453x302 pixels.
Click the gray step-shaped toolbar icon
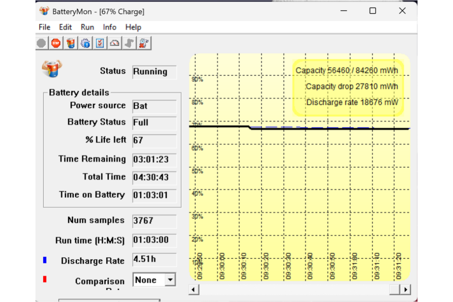pyautogui.click(x=129, y=43)
